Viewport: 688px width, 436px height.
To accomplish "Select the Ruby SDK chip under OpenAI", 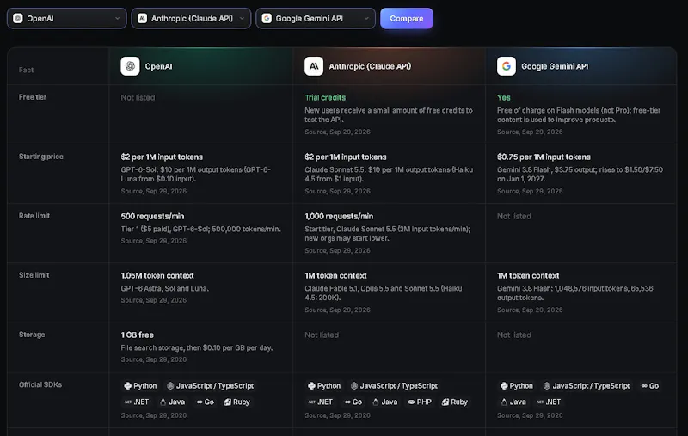I will point(237,402).
